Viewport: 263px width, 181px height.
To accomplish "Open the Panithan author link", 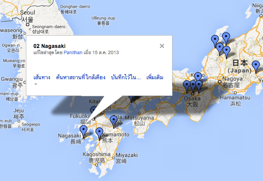I will click(x=73, y=53).
